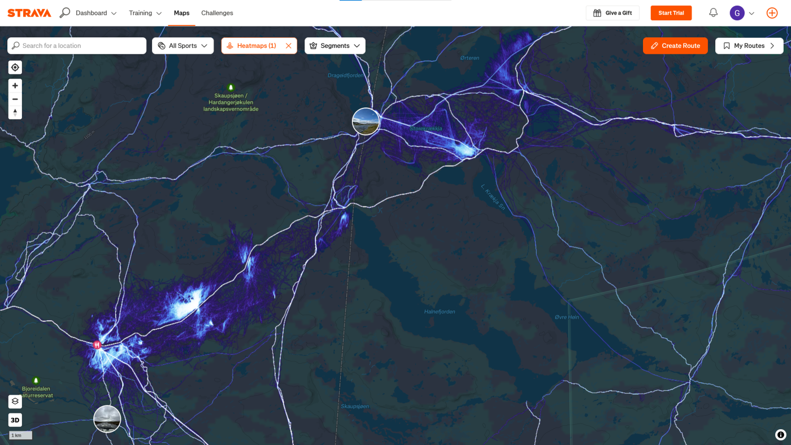Zoom out on the map
Viewport: 791px width, 445px height.
pos(15,99)
